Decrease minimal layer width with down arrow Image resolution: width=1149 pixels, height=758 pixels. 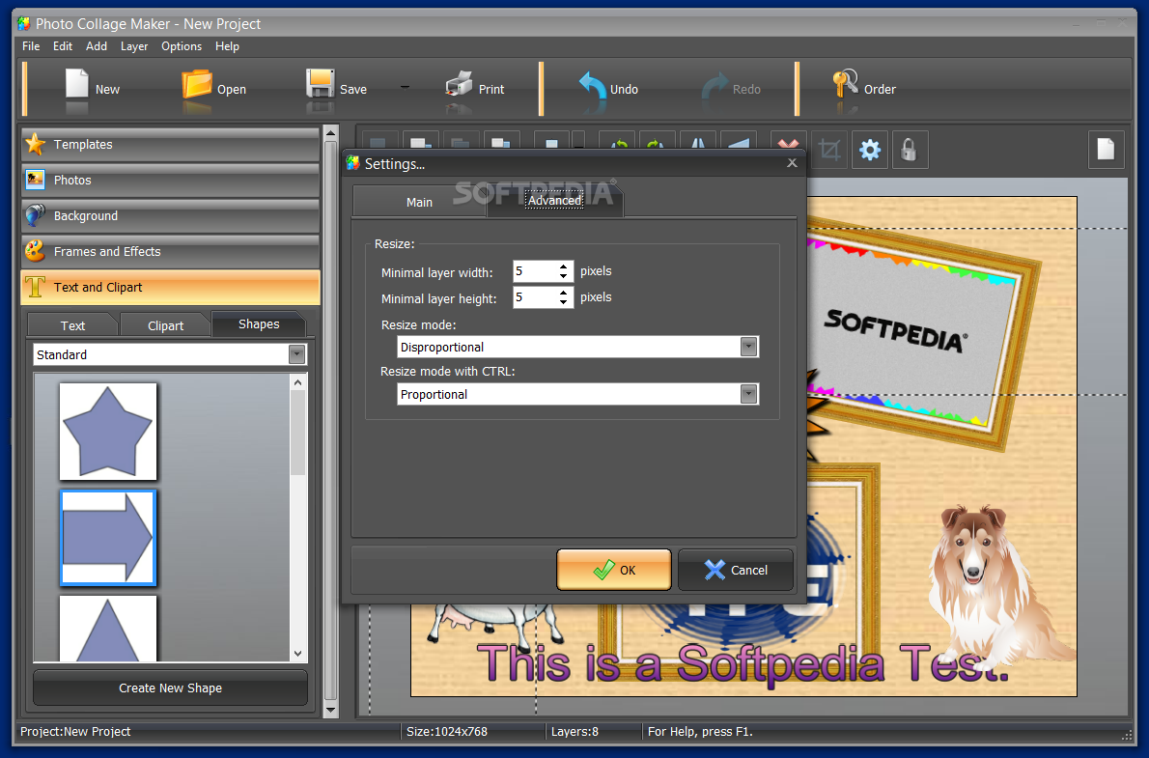[x=563, y=276]
